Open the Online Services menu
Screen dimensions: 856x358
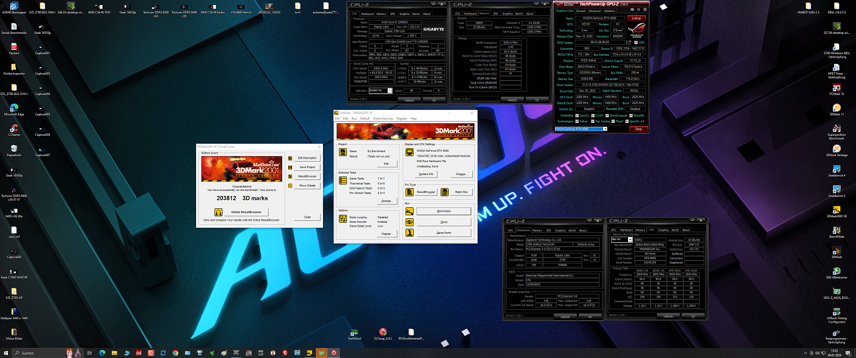tap(383, 118)
